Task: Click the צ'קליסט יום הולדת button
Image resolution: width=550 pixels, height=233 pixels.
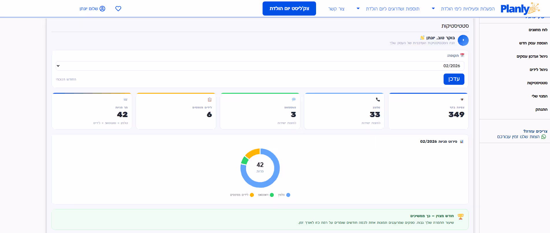Action: (289, 9)
